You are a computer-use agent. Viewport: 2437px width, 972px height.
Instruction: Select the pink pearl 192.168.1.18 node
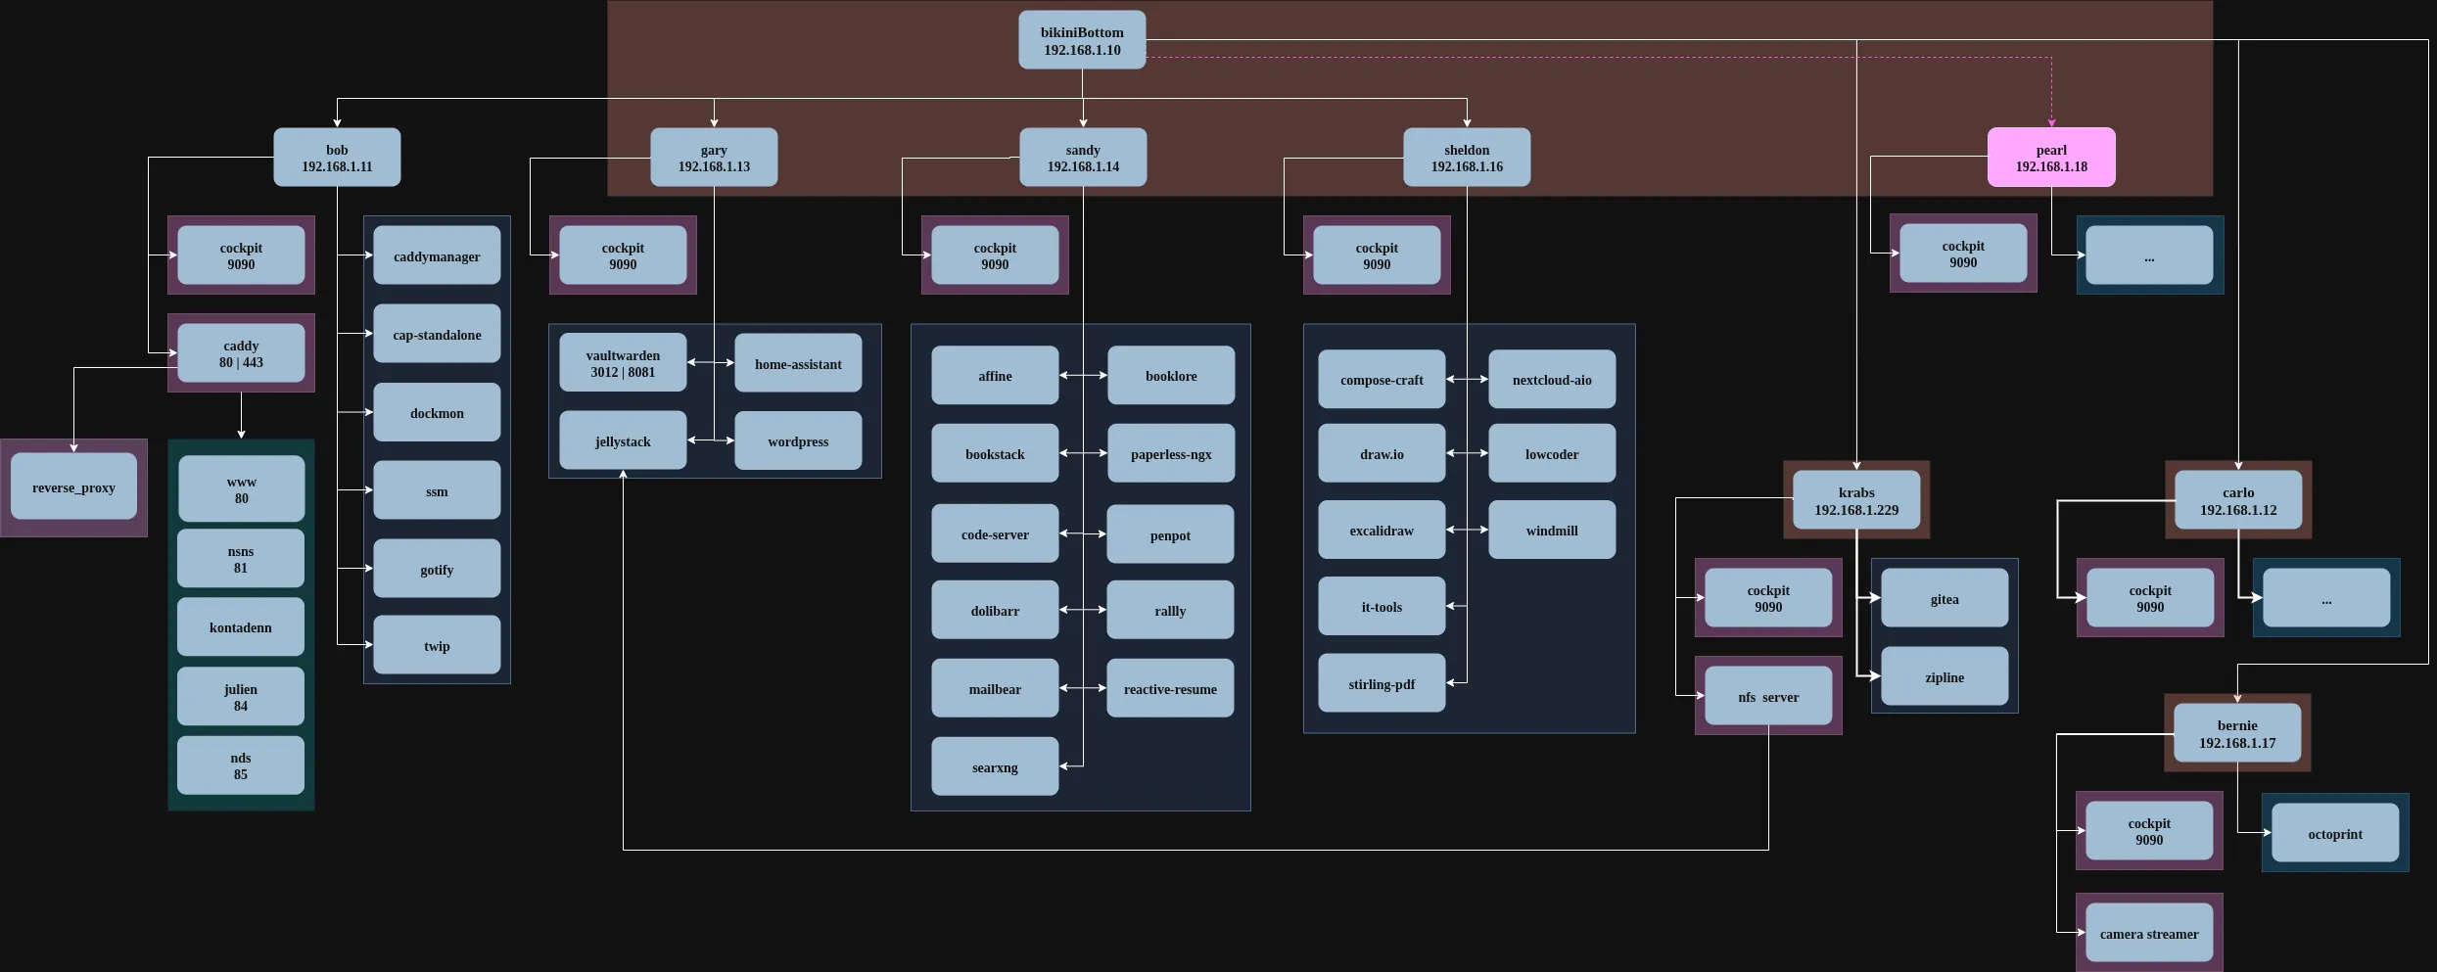[x=2051, y=158]
